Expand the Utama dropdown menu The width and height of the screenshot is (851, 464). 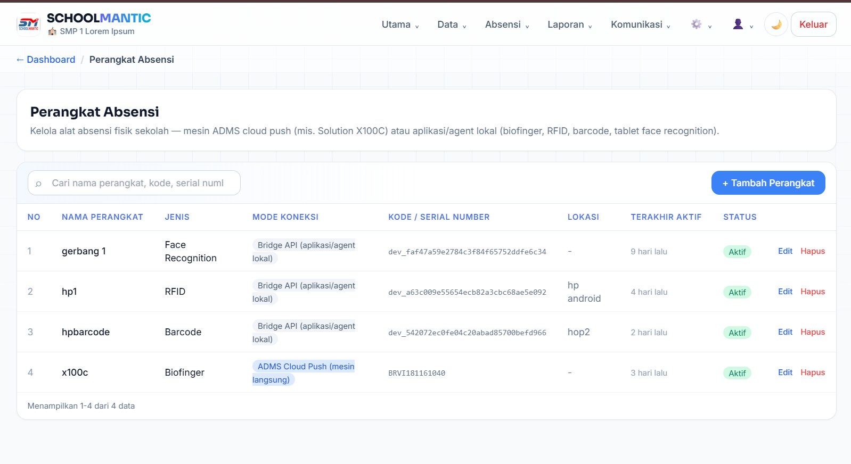(x=400, y=24)
